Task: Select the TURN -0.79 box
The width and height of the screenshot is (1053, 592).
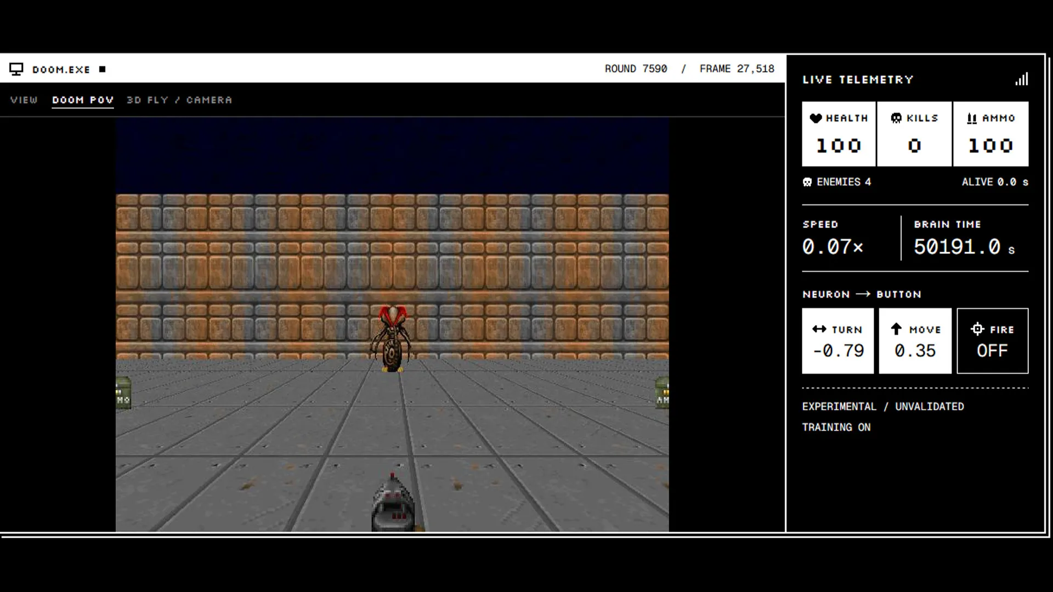Action: pos(838,341)
